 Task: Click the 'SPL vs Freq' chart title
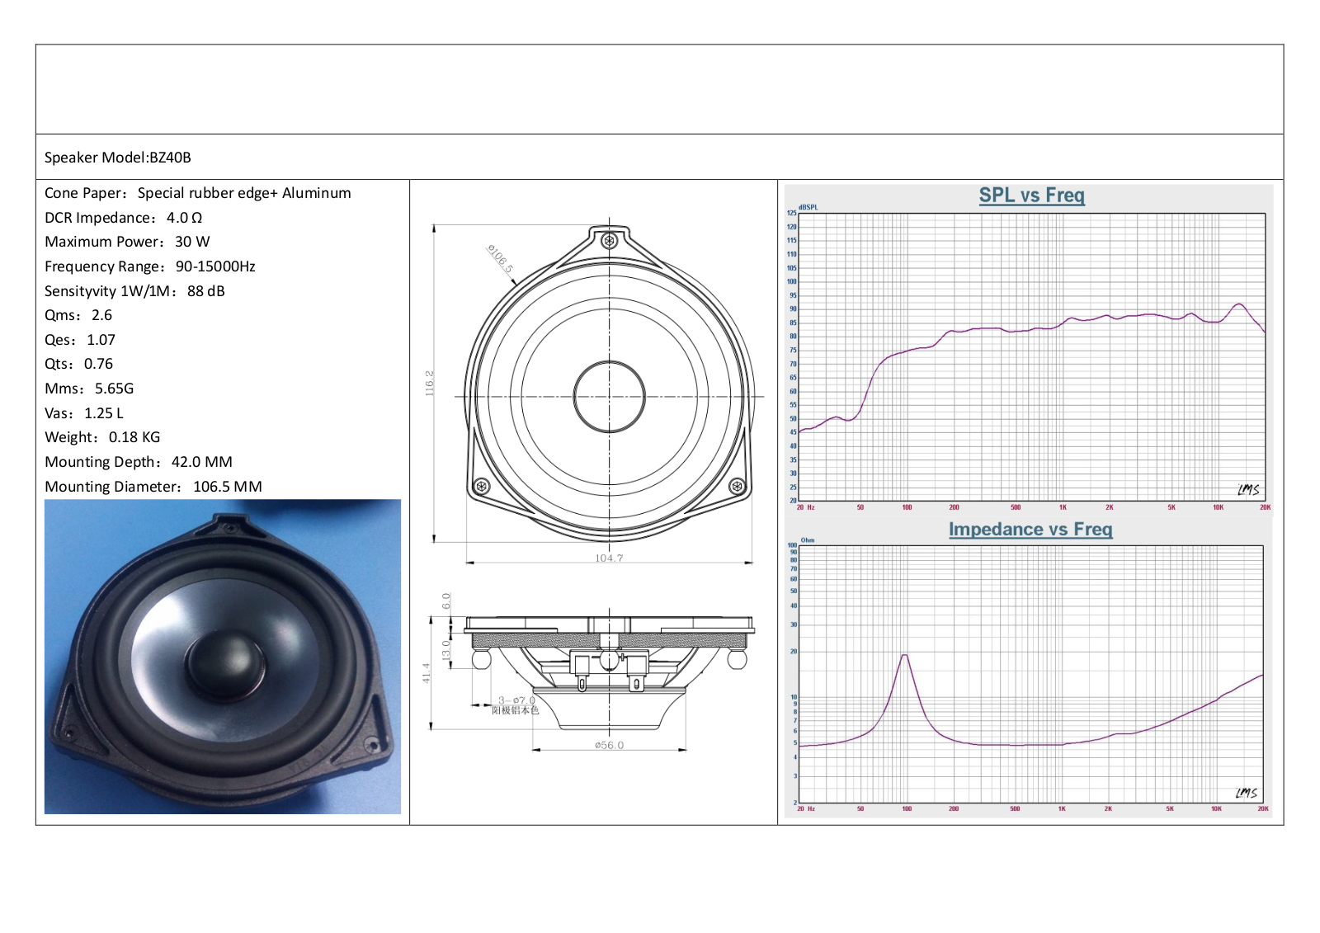tap(1032, 196)
